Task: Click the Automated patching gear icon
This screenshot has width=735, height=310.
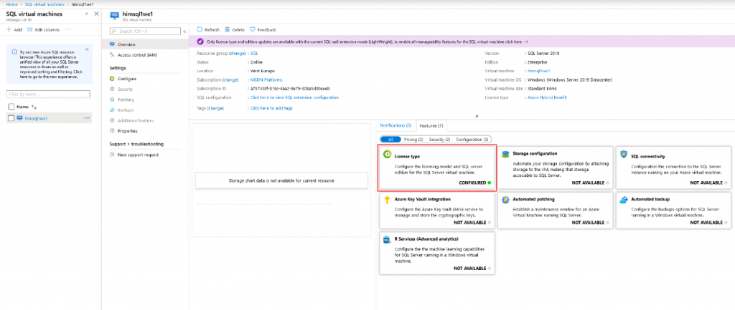Action: click(505, 200)
